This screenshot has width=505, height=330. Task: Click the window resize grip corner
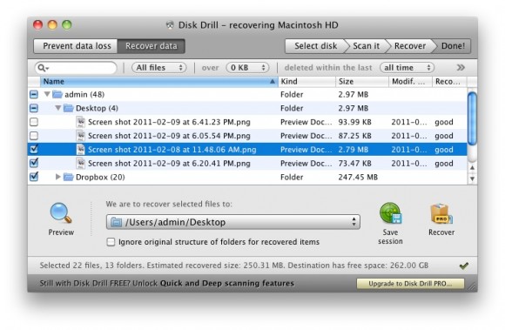[x=471, y=286]
